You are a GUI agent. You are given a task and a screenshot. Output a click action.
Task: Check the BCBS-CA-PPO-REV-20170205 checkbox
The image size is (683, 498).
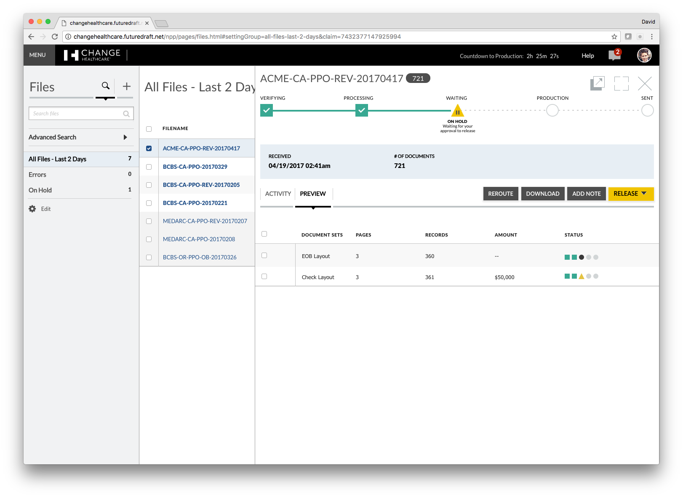[149, 185]
